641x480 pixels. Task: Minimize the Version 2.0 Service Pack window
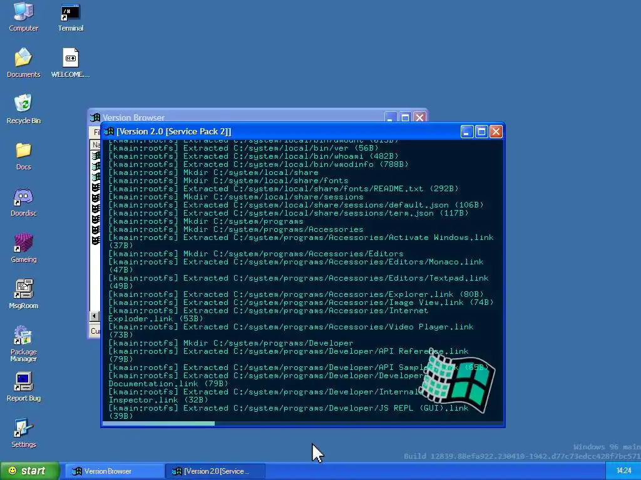point(467,131)
